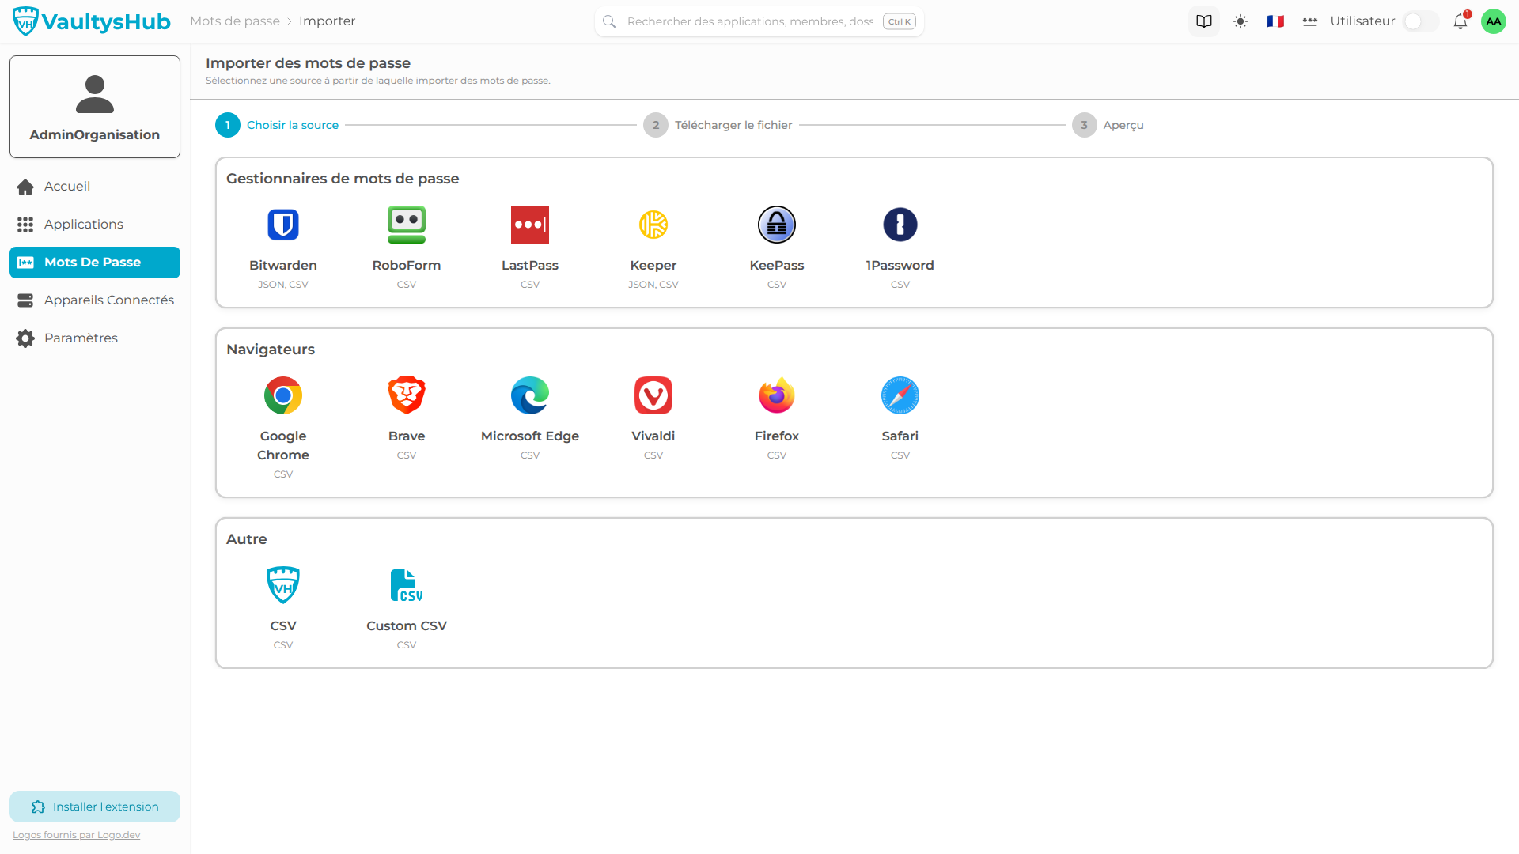Click Installer l'extension button
The height and width of the screenshot is (854, 1519).
pyautogui.click(x=95, y=807)
